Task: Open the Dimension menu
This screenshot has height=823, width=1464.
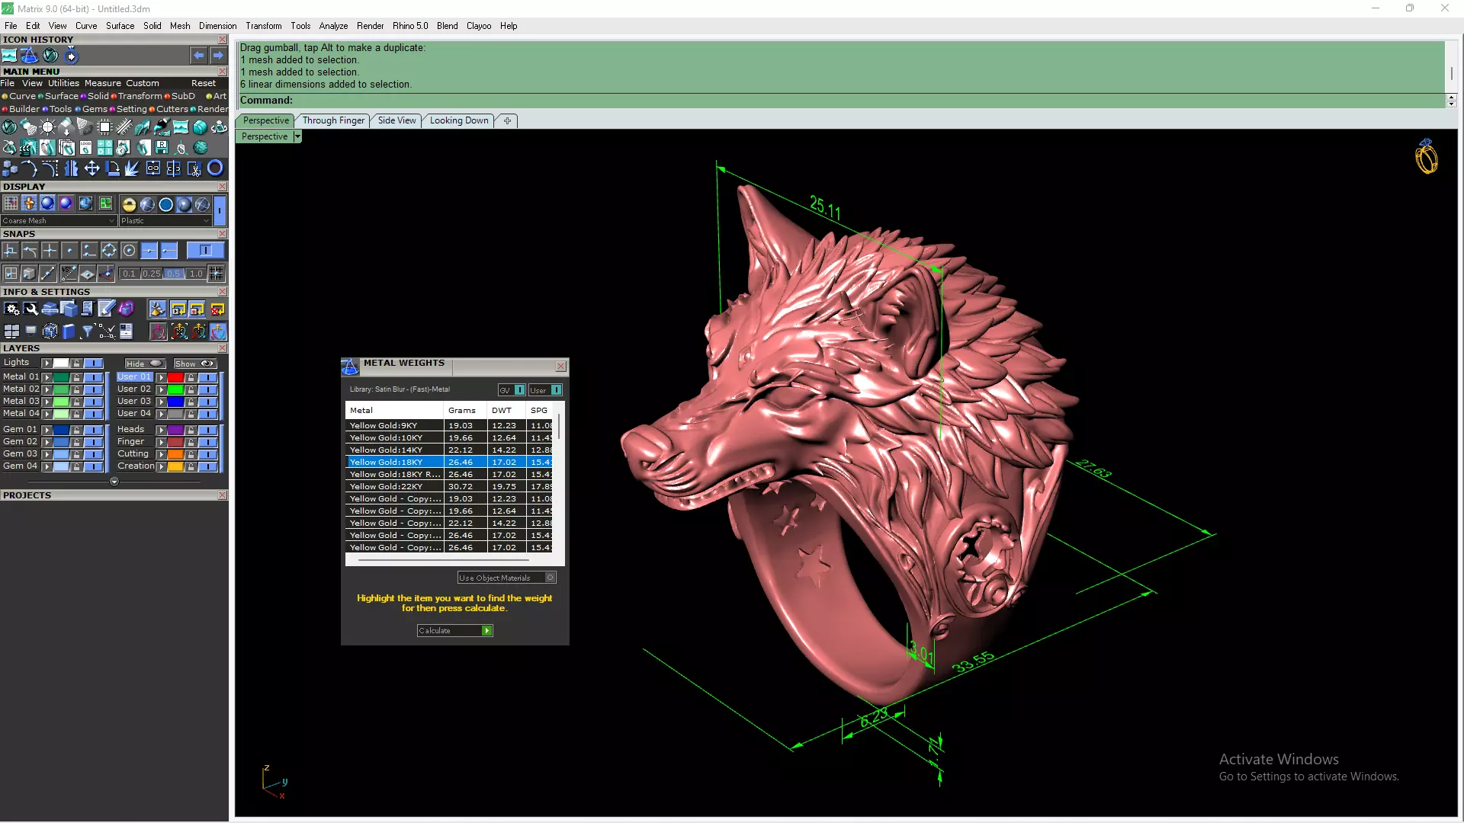Action: tap(217, 26)
